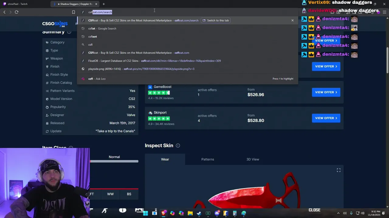Switch to the 3D View tab
Image resolution: width=389 pixels, height=218 pixels.
point(253,159)
